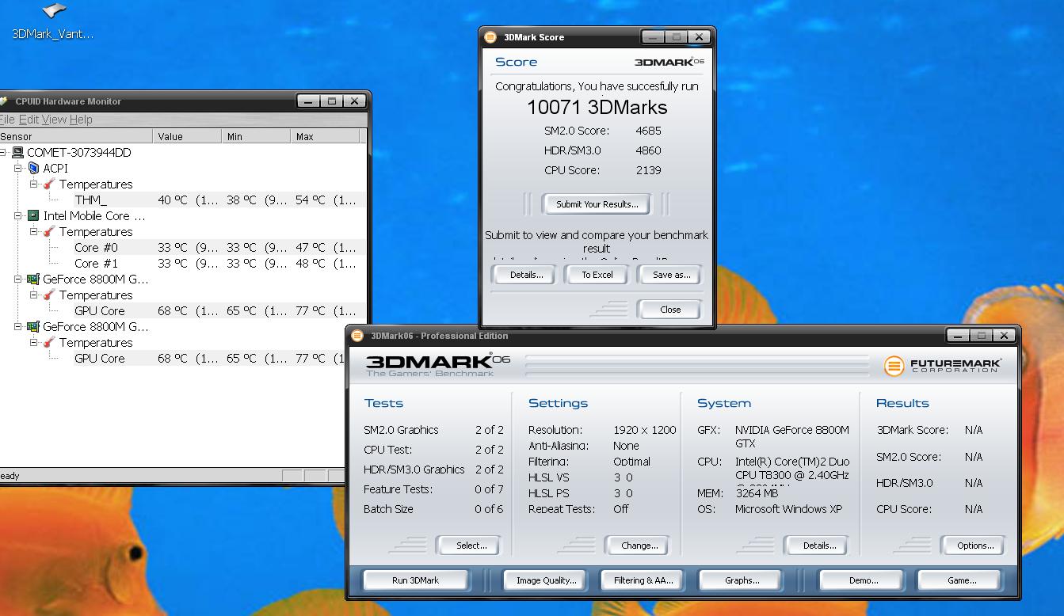Click Details button in Score window

tap(526, 275)
